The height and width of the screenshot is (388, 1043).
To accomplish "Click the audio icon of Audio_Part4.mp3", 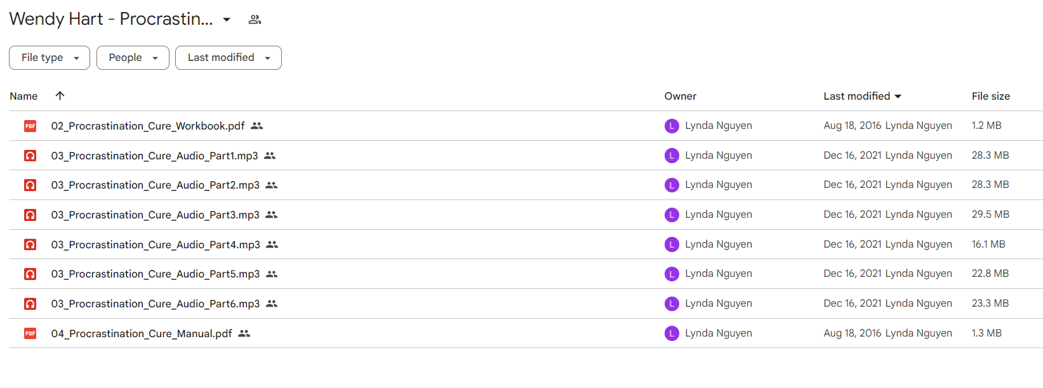I will click(30, 244).
